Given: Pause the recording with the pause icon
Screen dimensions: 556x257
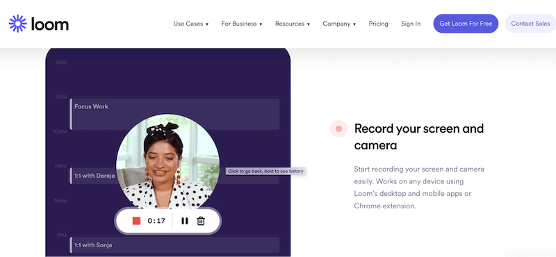Looking at the screenshot, I should click(184, 221).
